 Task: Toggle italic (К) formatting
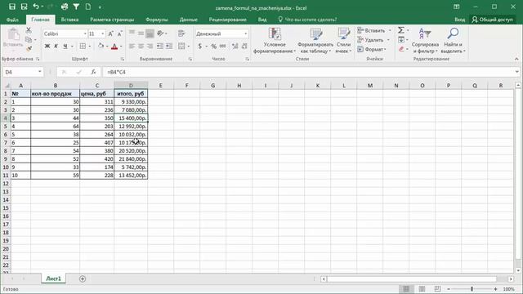click(56, 46)
